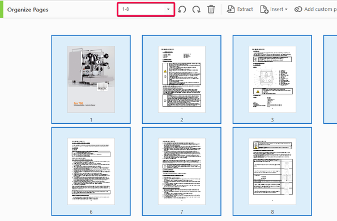Select page 8 thumbnail with table
The width and height of the screenshot is (337, 221).
pyautogui.click(x=272, y=171)
